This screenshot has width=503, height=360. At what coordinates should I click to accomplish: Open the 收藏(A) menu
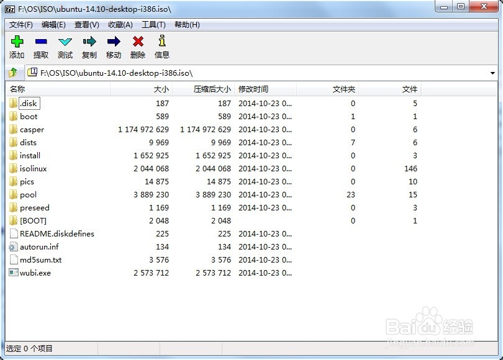point(120,25)
